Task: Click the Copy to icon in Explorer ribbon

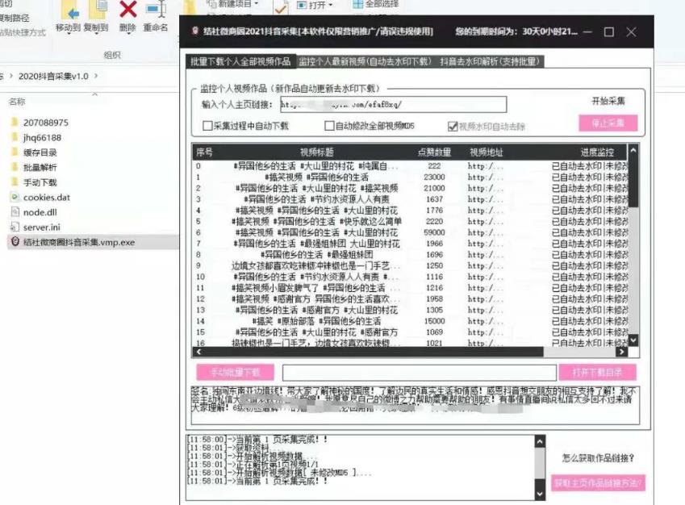Action: 97,10
